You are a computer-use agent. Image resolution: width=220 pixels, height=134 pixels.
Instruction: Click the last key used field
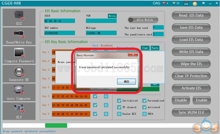coord(158,27)
